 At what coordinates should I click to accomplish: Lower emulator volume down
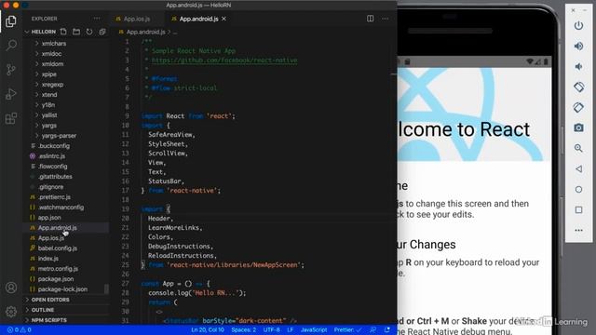pyautogui.click(x=578, y=66)
